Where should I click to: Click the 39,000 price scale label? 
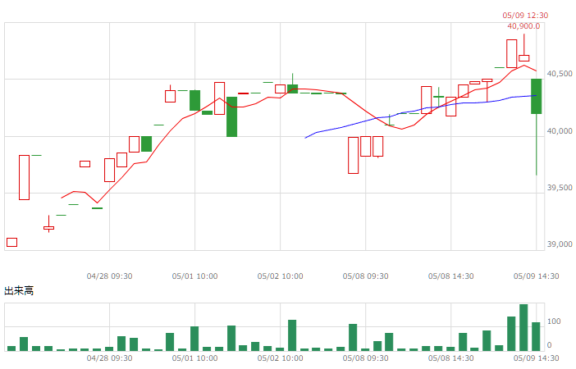[x=560, y=244]
